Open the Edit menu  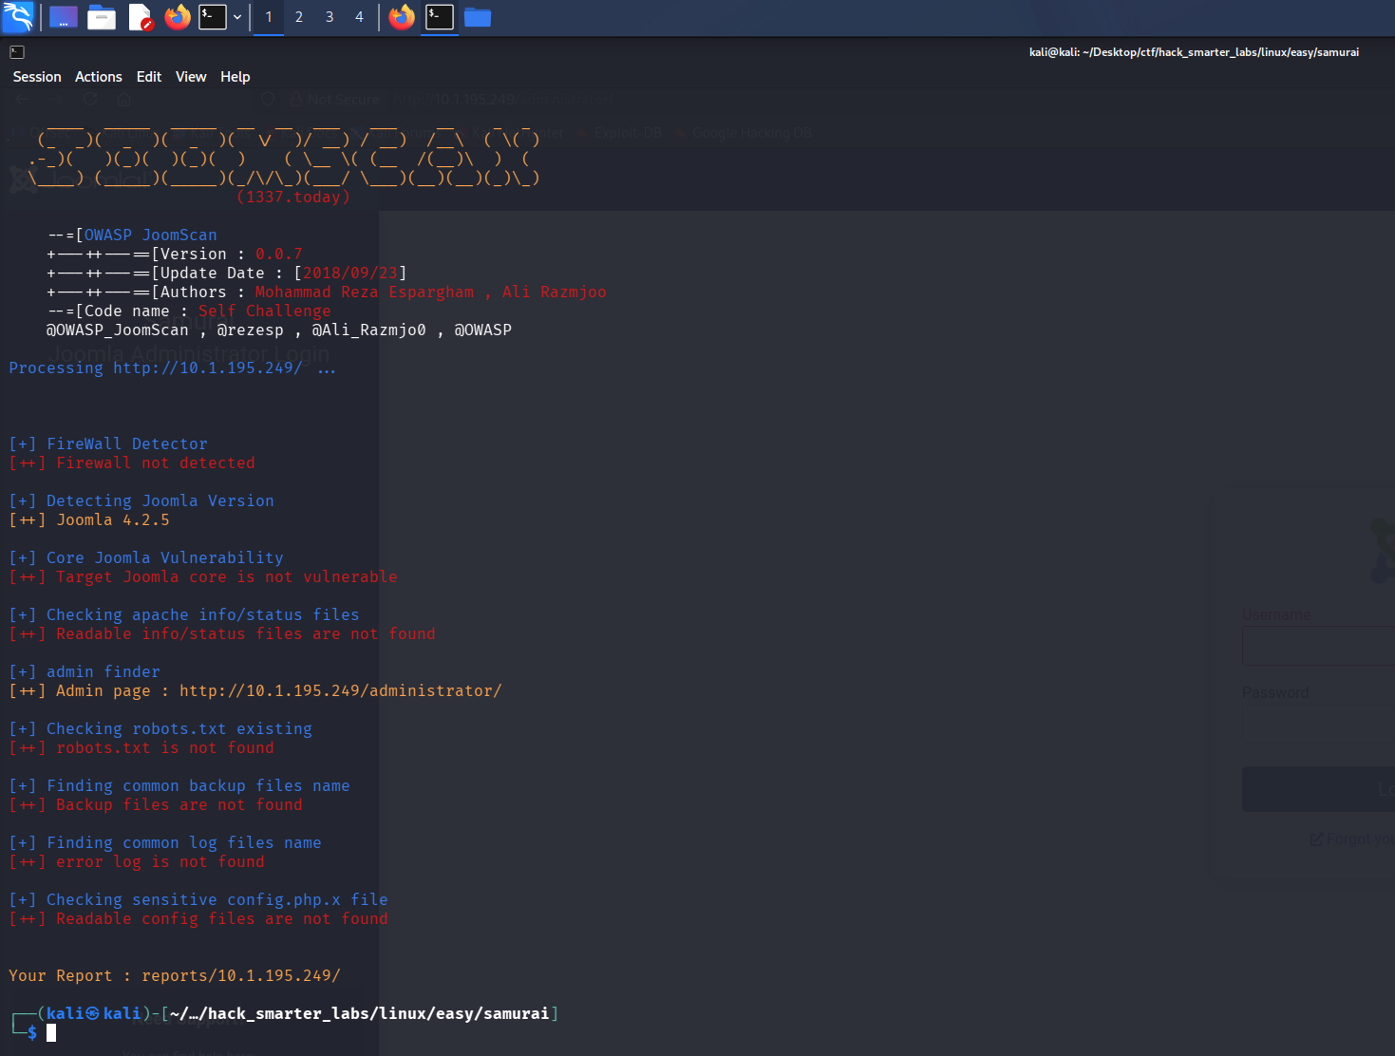point(149,77)
